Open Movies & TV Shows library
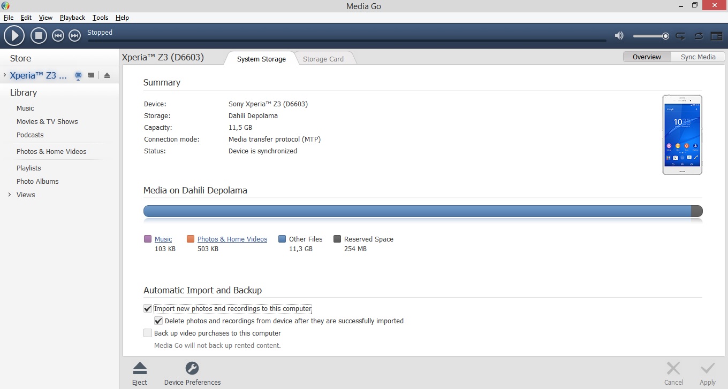728x389 pixels. click(x=47, y=121)
